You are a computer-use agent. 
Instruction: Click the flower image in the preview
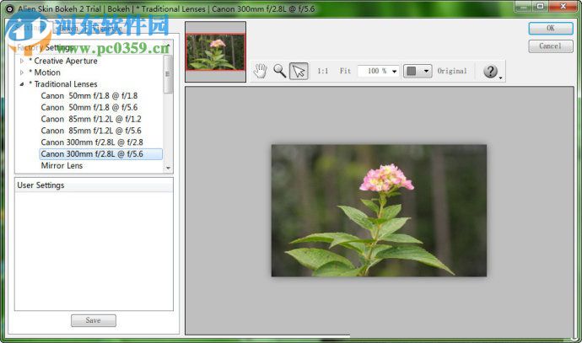point(379,210)
